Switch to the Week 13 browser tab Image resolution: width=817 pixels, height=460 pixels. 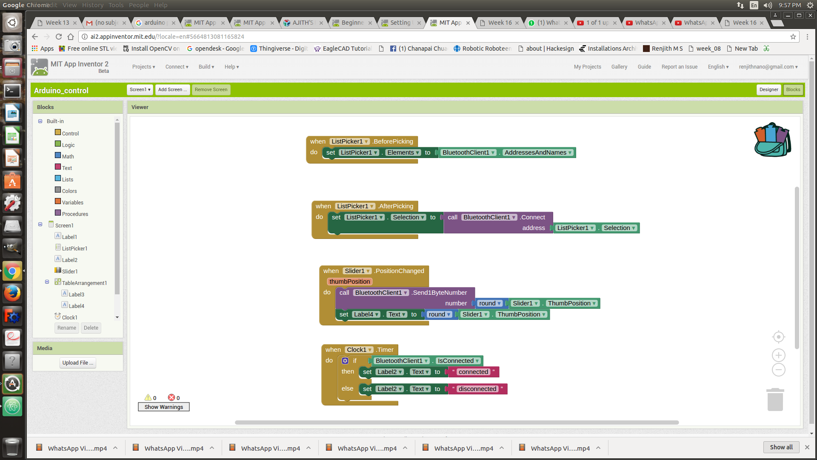tap(57, 23)
